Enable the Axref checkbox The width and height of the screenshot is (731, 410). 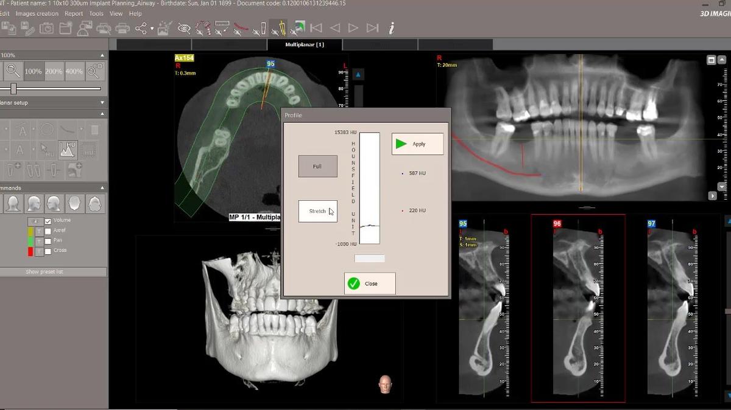click(48, 231)
